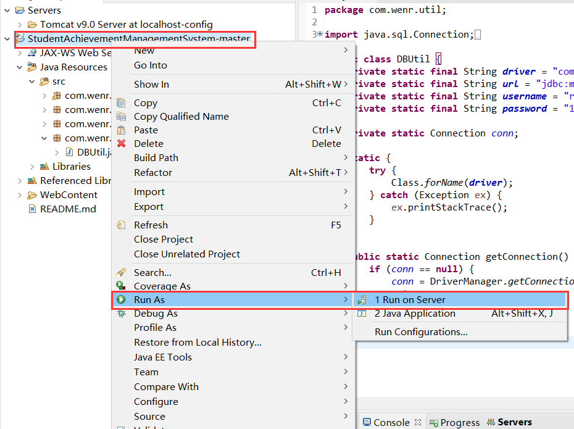Open the Build Path submenu
This screenshot has width=574, height=429.
click(x=233, y=158)
